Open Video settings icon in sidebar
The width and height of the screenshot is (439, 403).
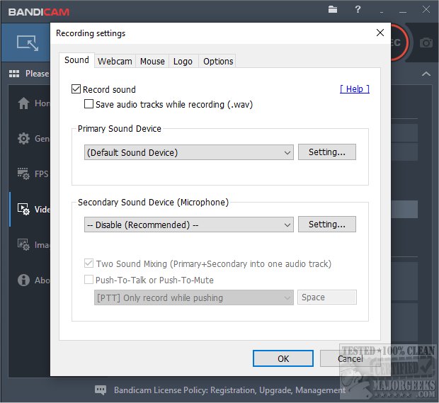point(23,209)
